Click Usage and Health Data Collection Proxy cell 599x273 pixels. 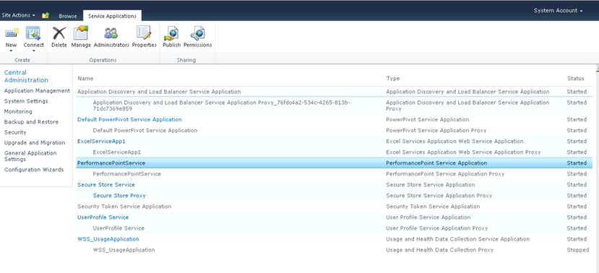point(440,250)
